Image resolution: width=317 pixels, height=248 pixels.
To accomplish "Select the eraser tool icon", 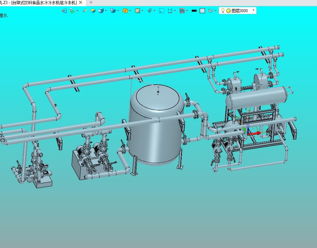I will click(x=85, y=11).
